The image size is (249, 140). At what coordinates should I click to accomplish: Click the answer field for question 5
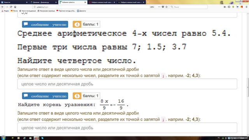pos(127,128)
